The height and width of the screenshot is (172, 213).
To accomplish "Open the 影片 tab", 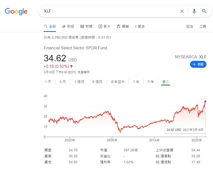I will click(x=104, y=26).
